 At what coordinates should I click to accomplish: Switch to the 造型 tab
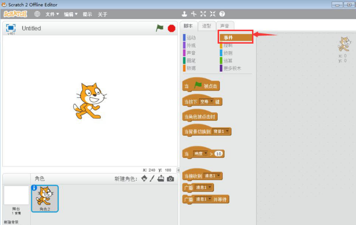(x=207, y=26)
